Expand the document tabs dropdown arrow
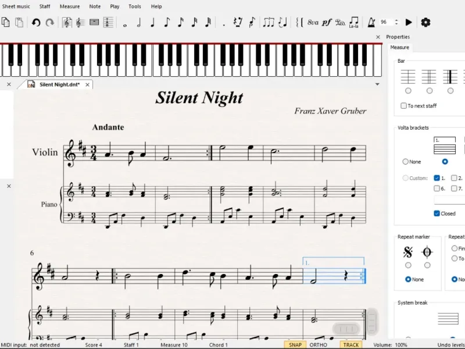The width and height of the screenshot is (465, 349). [x=377, y=84]
